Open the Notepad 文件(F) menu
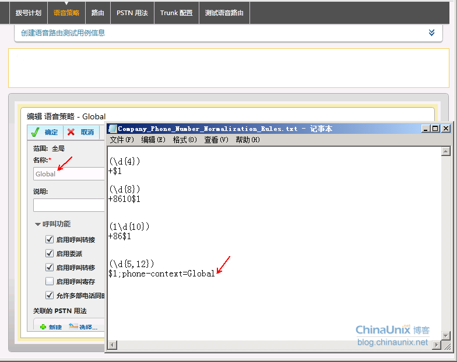457x362 pixels. tap(121, 140)
